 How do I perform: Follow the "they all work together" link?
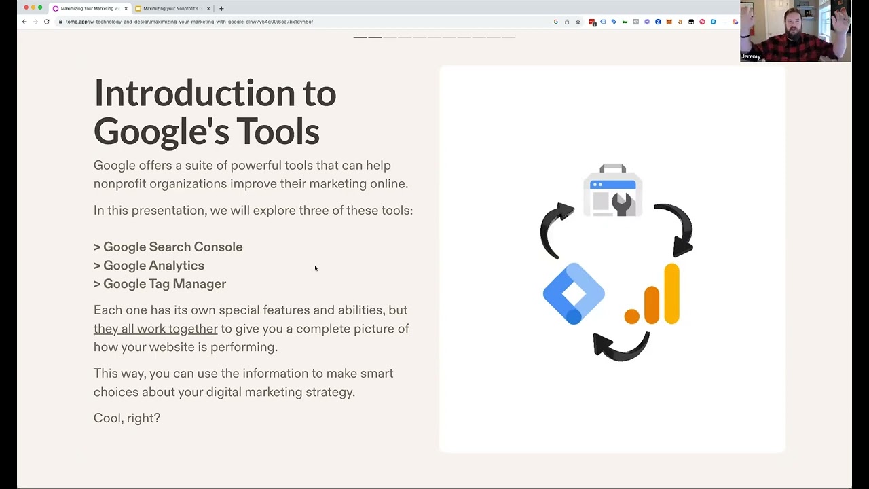[155, 329]
